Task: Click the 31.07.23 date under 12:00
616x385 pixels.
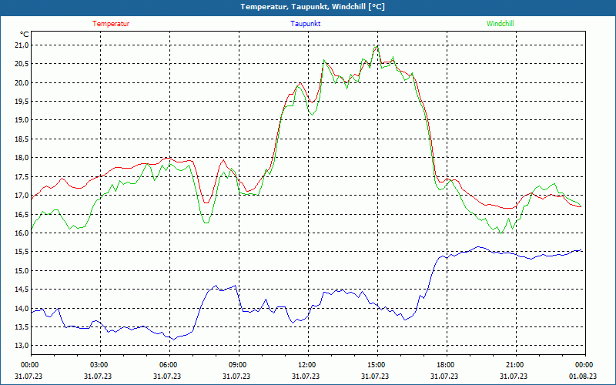Action: (x=306, y=376)
